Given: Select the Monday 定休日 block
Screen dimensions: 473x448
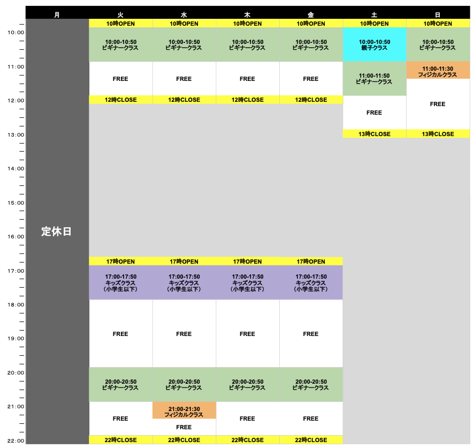Looking at the screenshot, I should 57,232.
